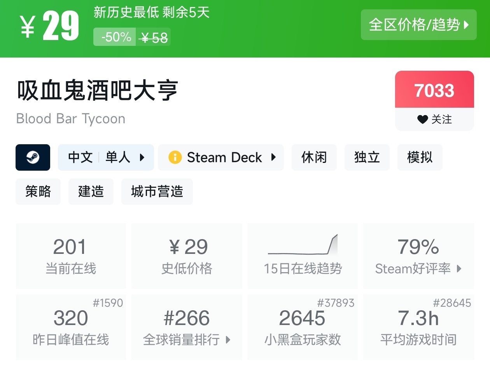Screen dimensions: 490x367
Task: Tap the 策略 strategy tag
Action: pyautogui.click(x=38, y=191)
